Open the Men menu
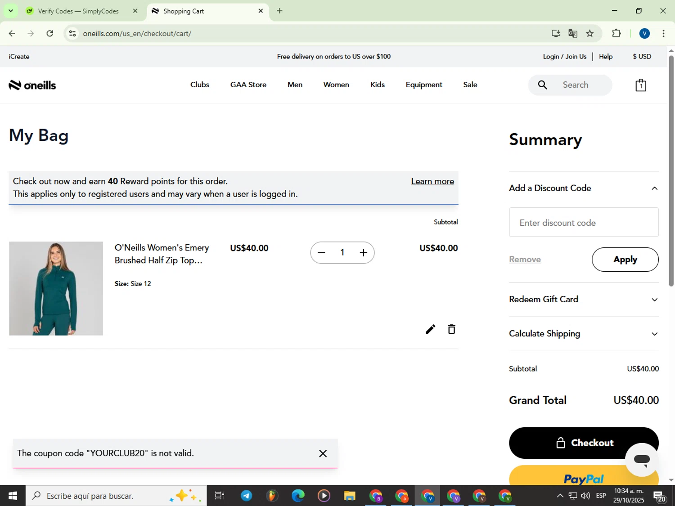Screen dimensions: 675x506 (295, 85)
